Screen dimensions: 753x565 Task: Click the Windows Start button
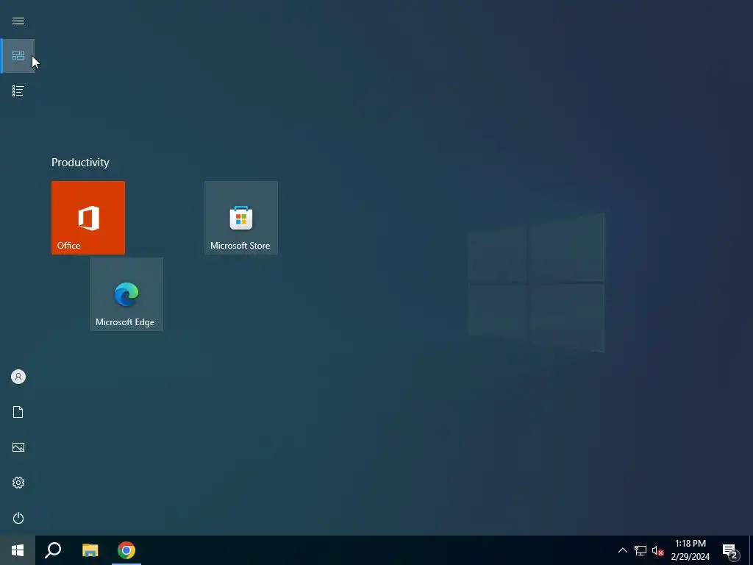18,550
